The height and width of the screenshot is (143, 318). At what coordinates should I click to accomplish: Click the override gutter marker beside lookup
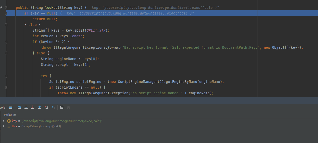[1, 8]
